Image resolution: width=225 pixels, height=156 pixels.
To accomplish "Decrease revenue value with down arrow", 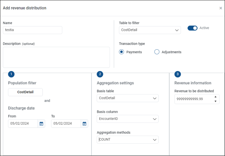I will [x=215, y=101].
